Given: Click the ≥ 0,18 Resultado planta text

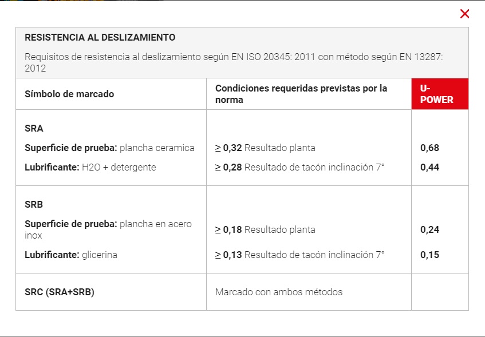Looking at the screenshot, I should [265, 229].
